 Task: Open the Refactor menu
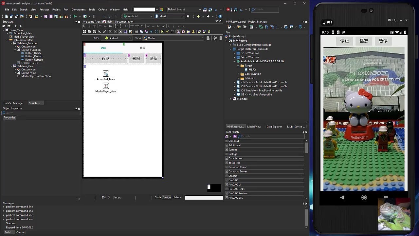click(x=44, y=10)
